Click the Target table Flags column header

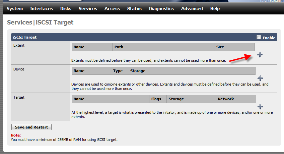[158, 99]
